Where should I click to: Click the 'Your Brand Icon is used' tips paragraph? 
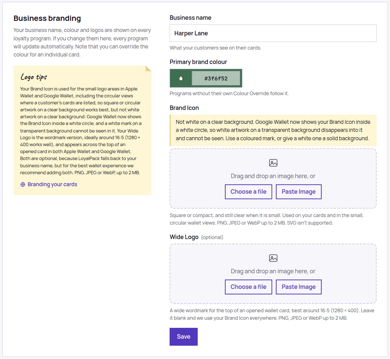pos(81,131)
